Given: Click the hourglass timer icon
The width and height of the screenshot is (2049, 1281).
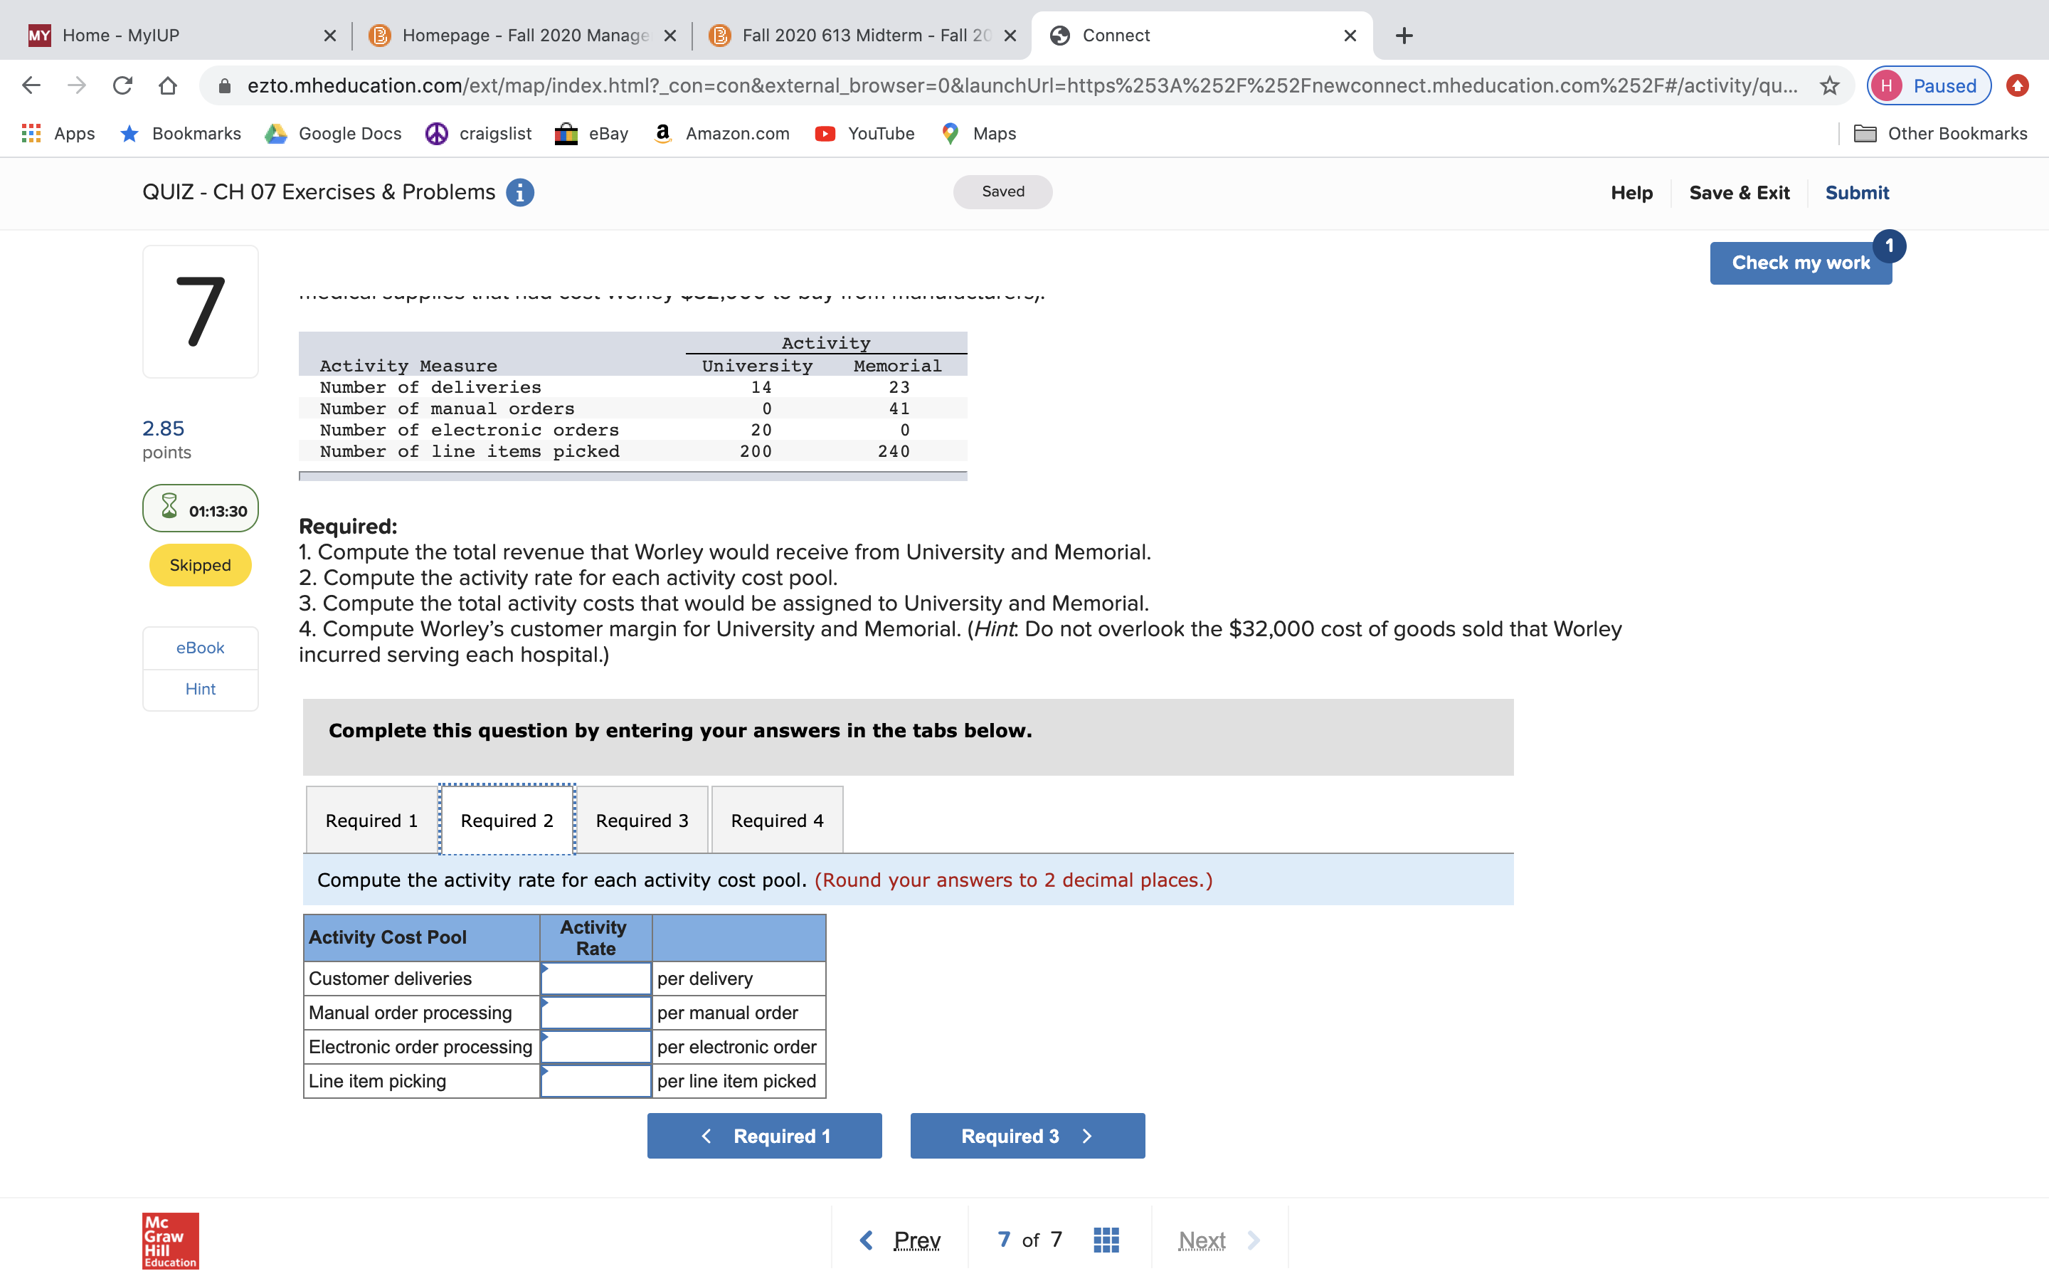Looking at the screenshot, I should 170,508.
